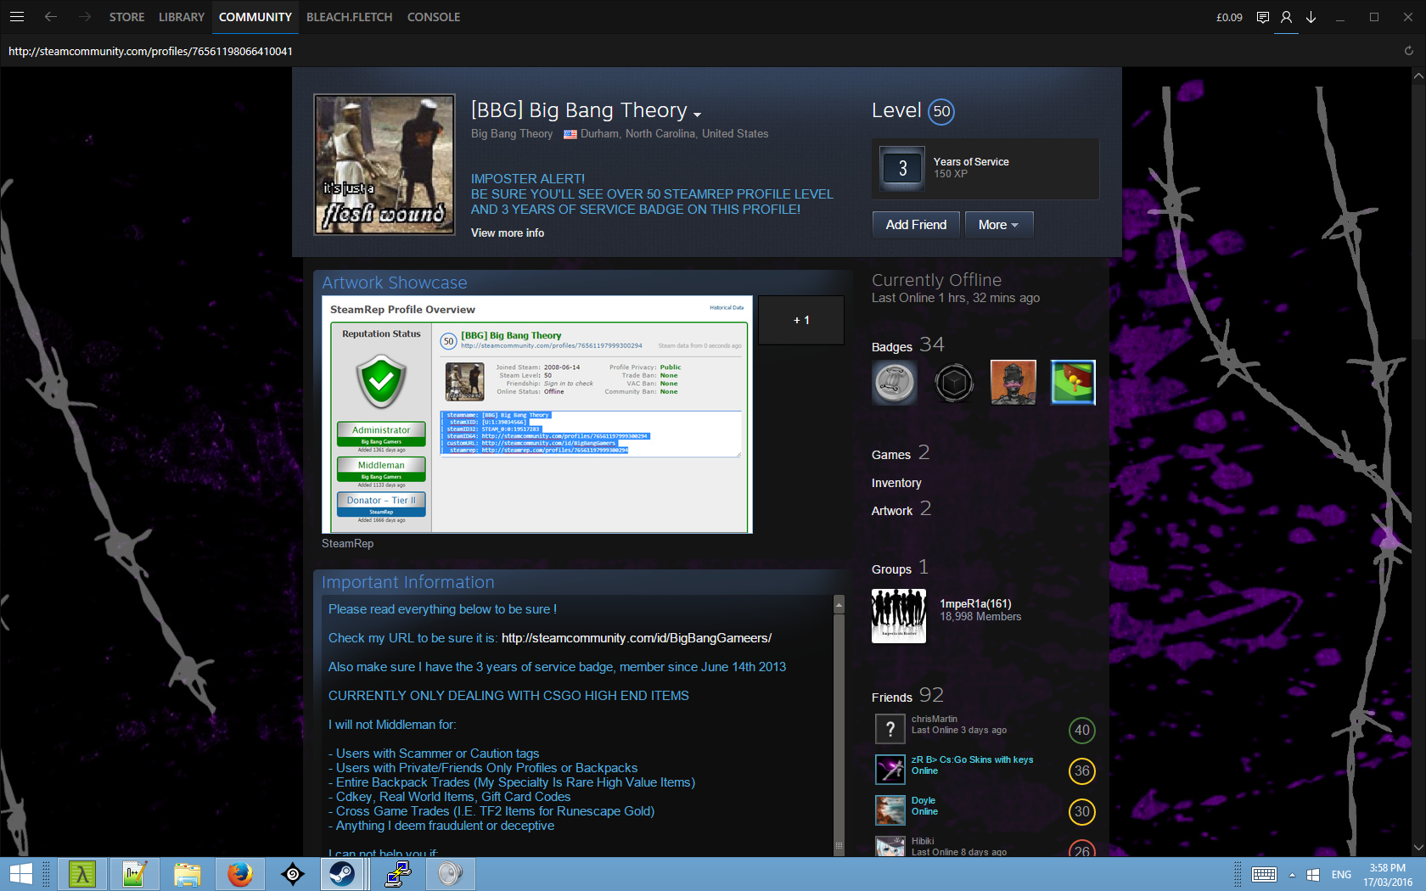Click the Steam icon in the taskbar
Screen dimensions: 1426x891
[342, 873]
